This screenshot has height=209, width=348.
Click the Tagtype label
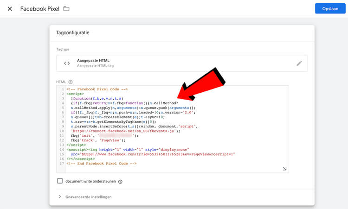pyautogui.click(x=63, y=49)
